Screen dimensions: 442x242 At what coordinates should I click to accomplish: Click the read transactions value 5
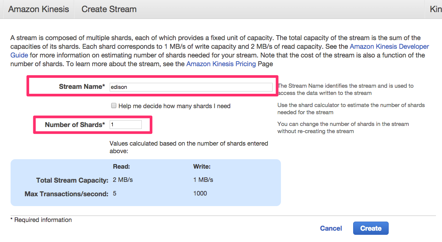tap(115, 194)
